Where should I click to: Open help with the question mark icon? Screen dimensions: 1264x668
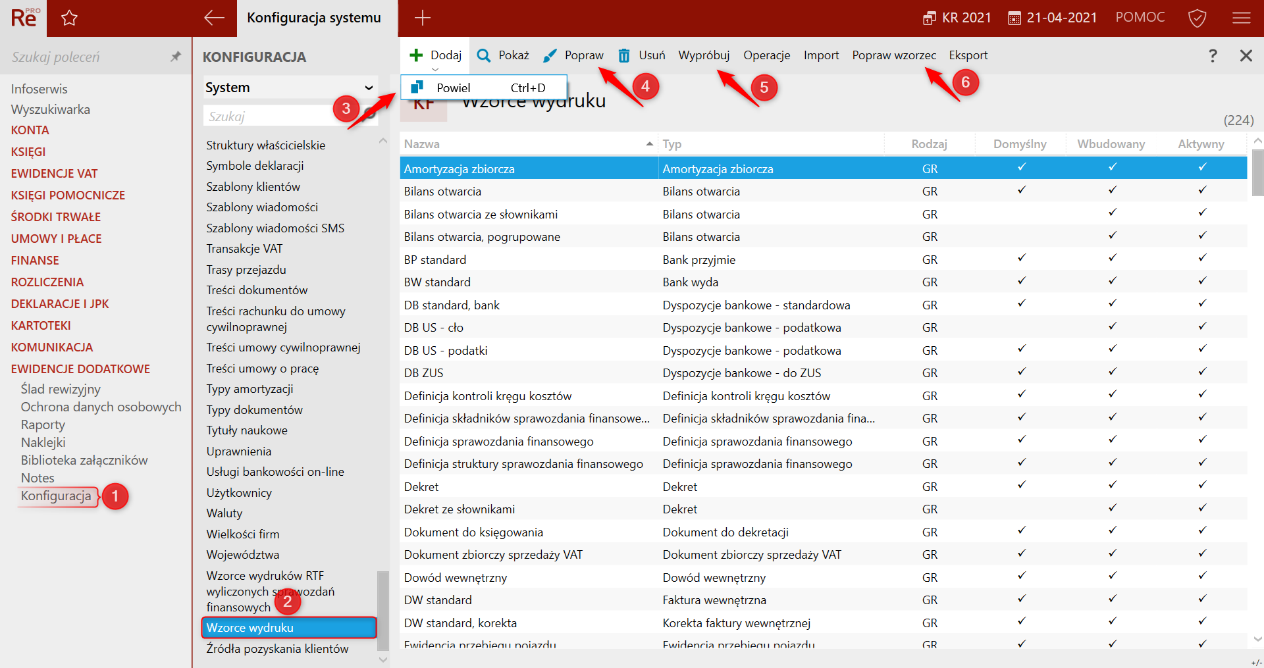1213,55
